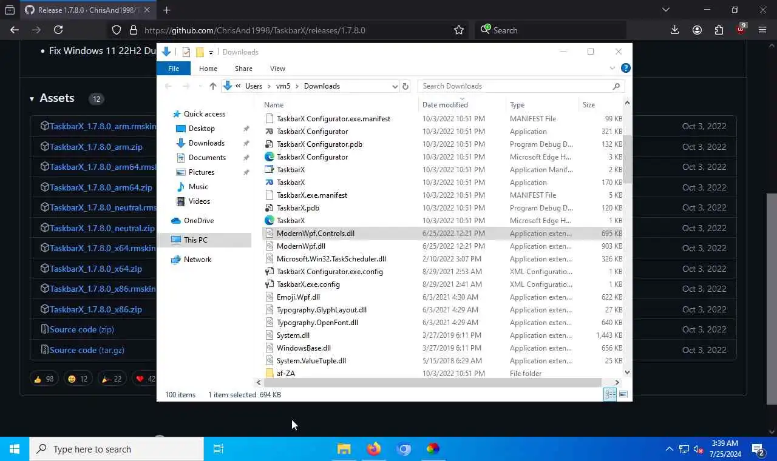Image resolution: width=777 pixels, height=461 pixels.
Task: Click the magnifier icon in Search Downloads
Action: [616, 86]
